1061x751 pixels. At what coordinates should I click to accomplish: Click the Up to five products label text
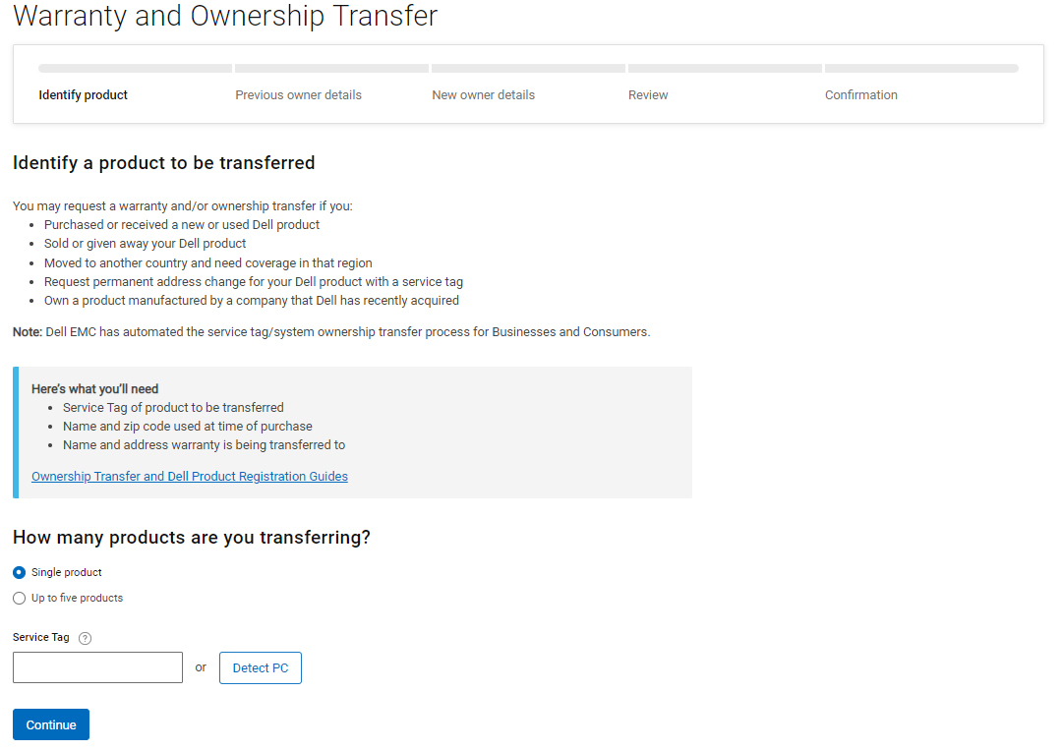pos(77,598)
